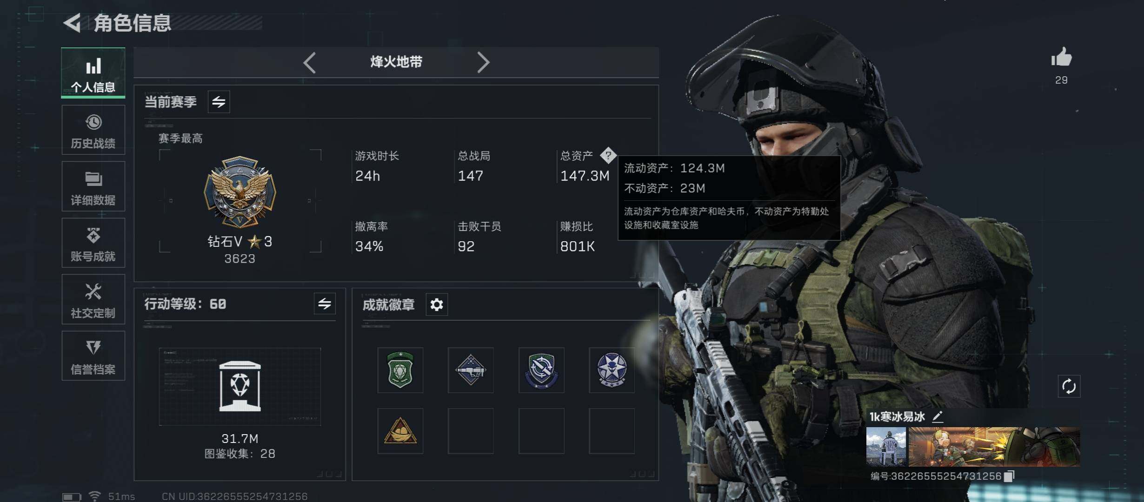Switch to previous game mode with left chevron

point(309,62)
